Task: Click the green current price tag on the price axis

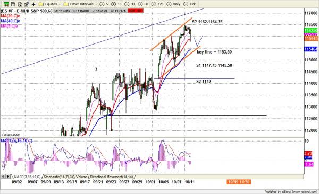Action: (x=310, y=30)
